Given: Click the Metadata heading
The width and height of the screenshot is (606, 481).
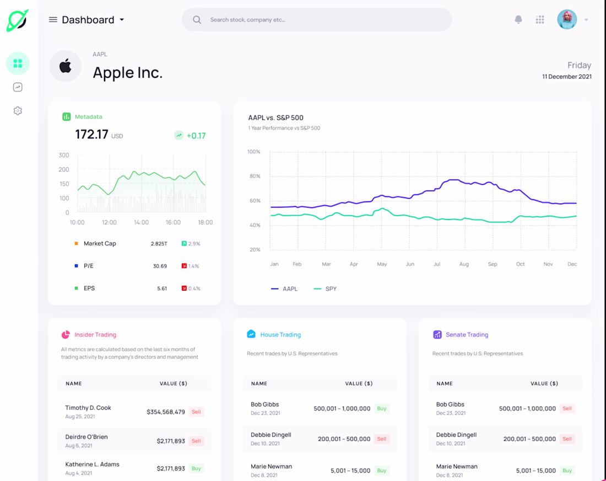Looking at the screenshot, I should click(89, 116).
